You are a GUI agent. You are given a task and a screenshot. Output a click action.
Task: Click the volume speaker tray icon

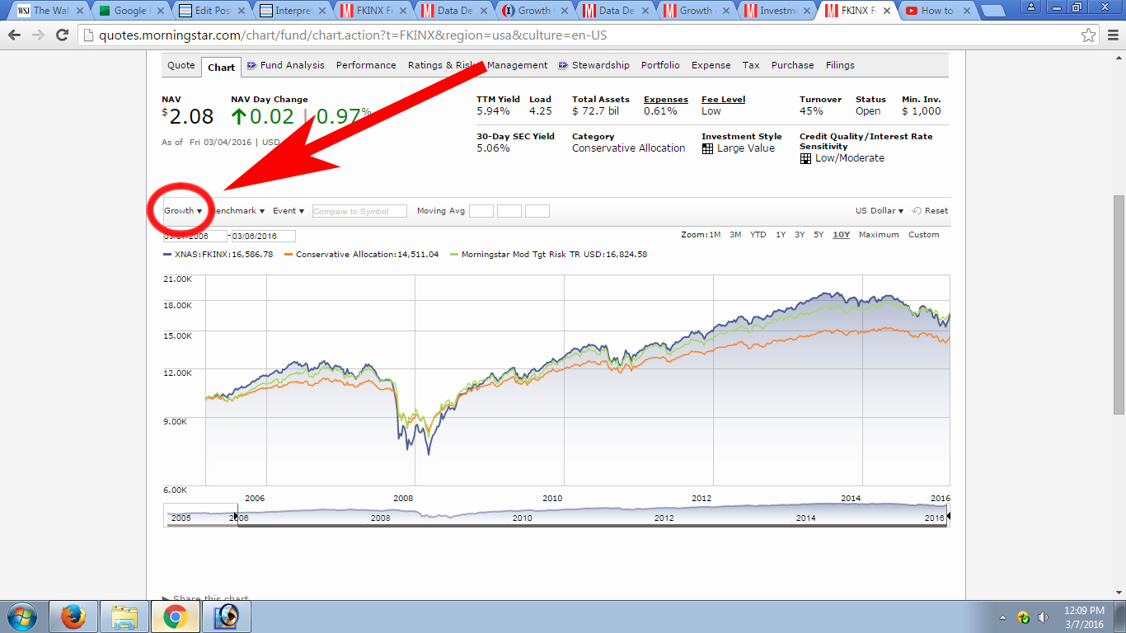(1043, 617)
